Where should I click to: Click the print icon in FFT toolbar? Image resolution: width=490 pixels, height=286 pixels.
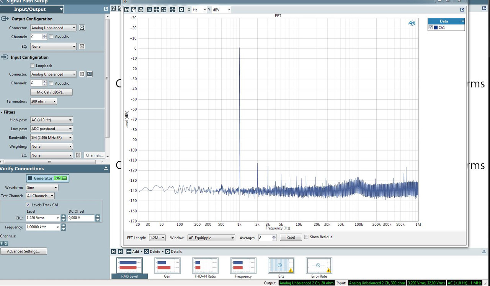(x=141, y=10)
